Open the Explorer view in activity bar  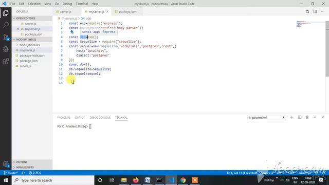pos(6,13)
